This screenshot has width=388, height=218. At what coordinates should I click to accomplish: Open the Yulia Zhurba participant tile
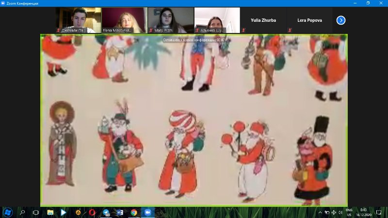point(263,20)
